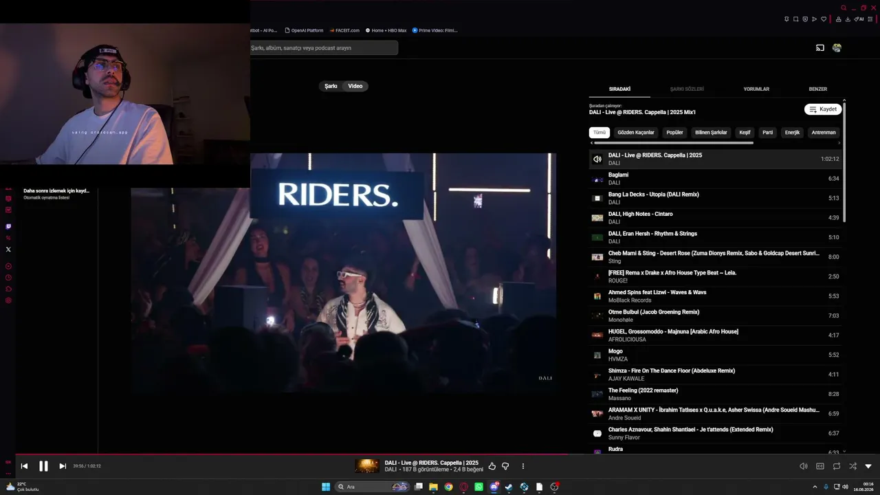This screenshot has height=495, width=880.
Task: Click the volume speaker icon in player bar
Action: click(x=803, y=466)
